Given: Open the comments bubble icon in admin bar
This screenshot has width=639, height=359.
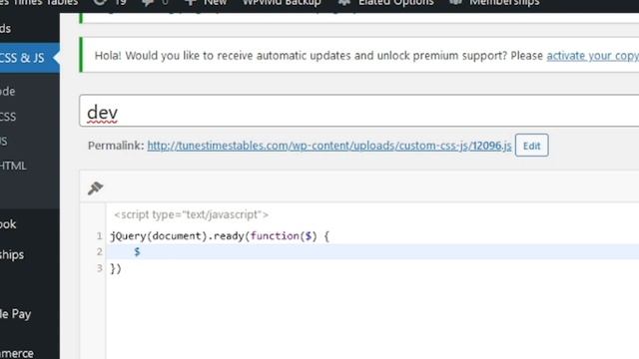Looking at the screenshot, I should click(148, 2).
